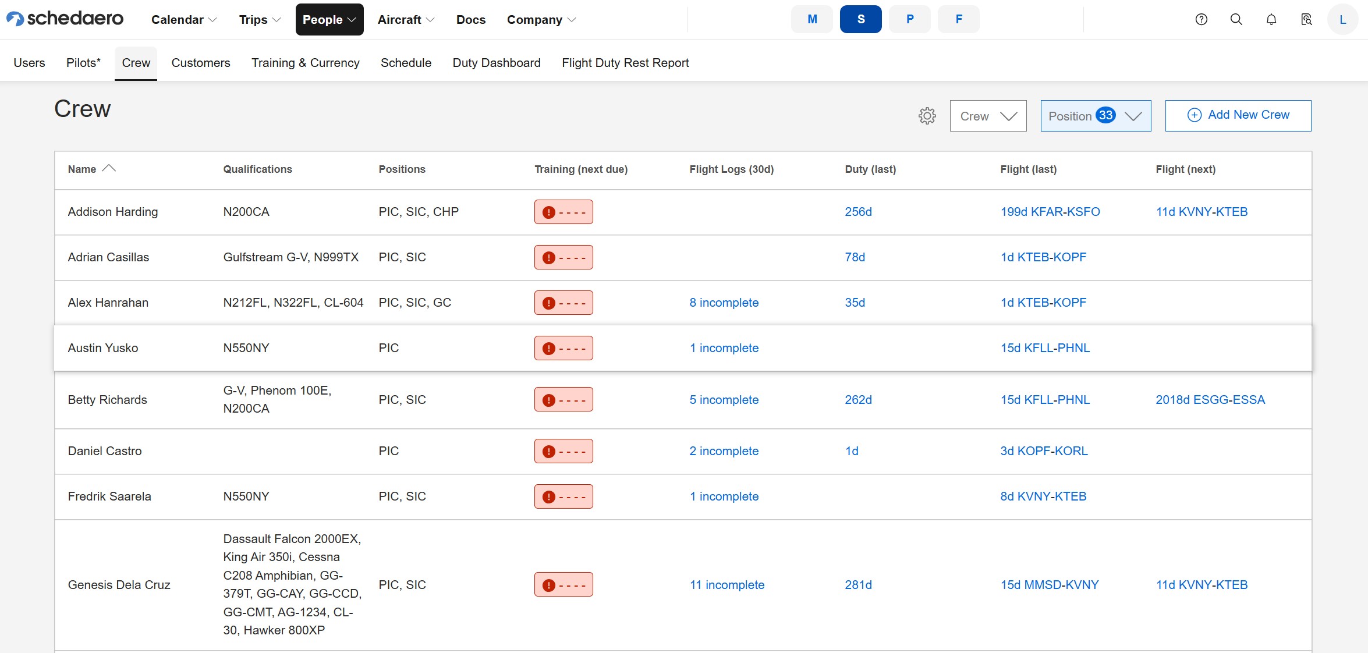Viewport: 1368px width, 653px height.
Task: Expand the People menu
Action: click(329, 20)
